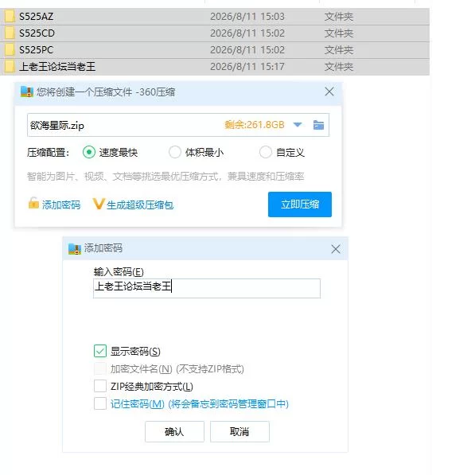Screen dimensions: 475x475
Task: Click the 取消 button
Action: pyautogui.click(x=239, y=431)
